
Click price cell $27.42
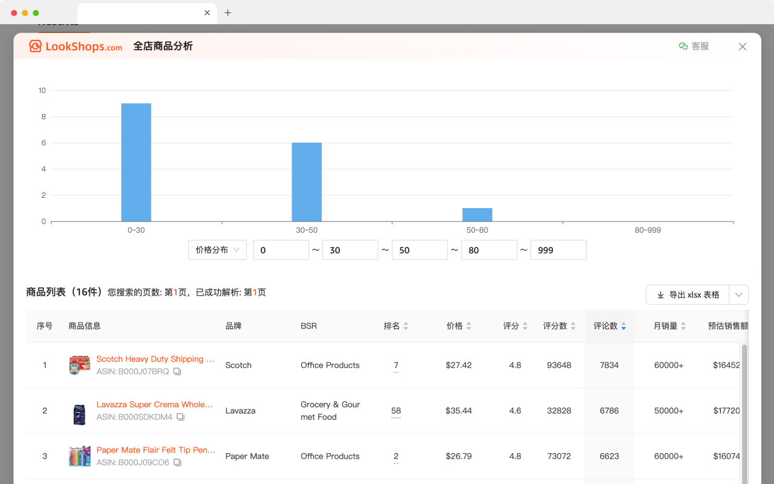point(458,365)
